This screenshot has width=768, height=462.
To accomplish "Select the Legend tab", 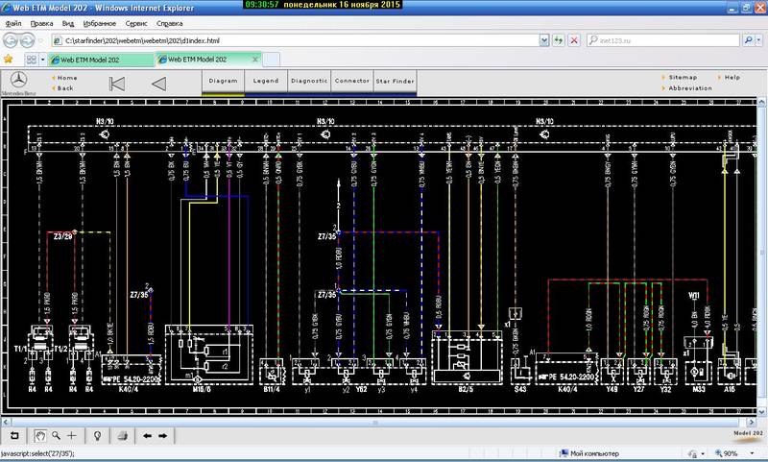I will click(x=266, y=81).
